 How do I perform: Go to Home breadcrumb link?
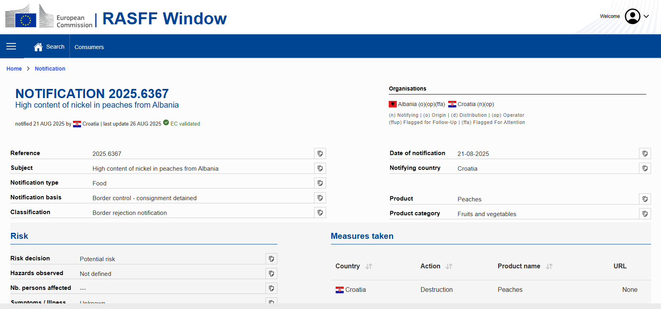pos(14,69)
